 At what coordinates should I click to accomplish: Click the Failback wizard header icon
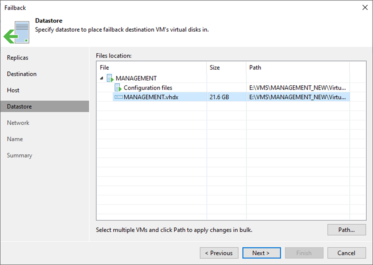[17, 32]
